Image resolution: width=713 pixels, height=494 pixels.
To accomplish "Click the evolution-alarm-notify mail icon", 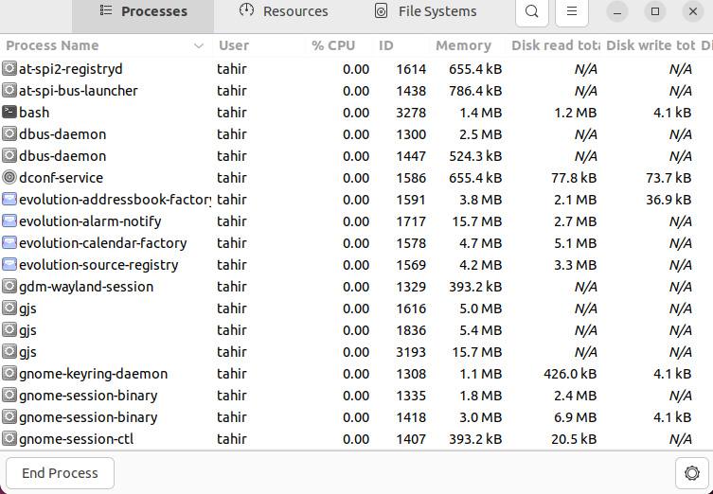I will (x=9, y=221).
